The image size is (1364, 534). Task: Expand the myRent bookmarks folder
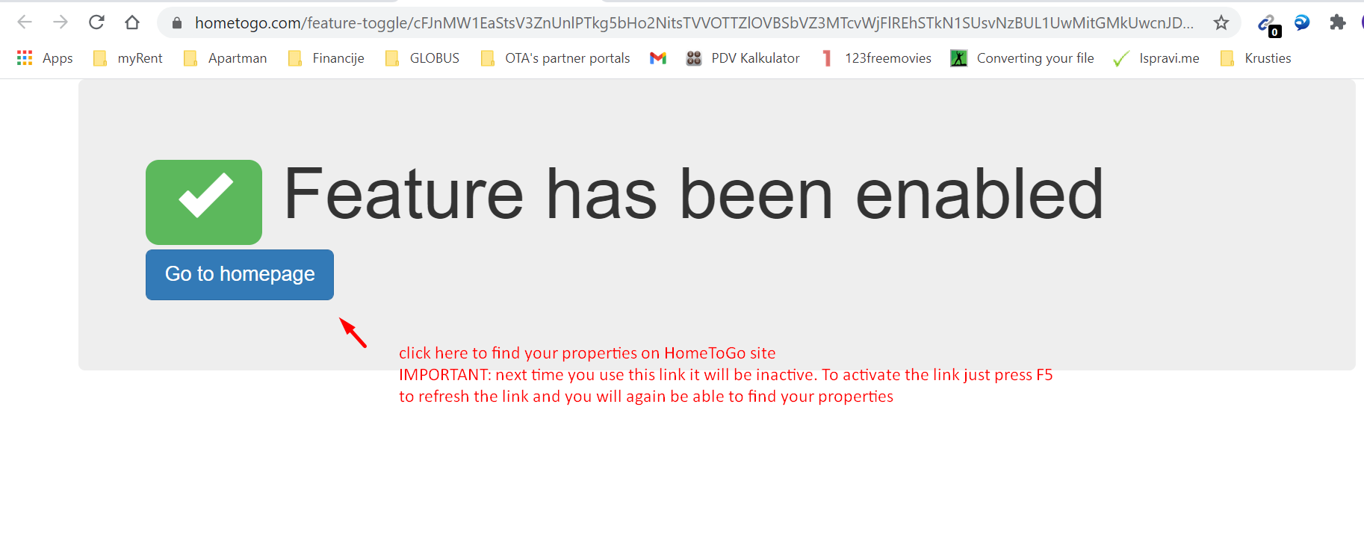128,58
